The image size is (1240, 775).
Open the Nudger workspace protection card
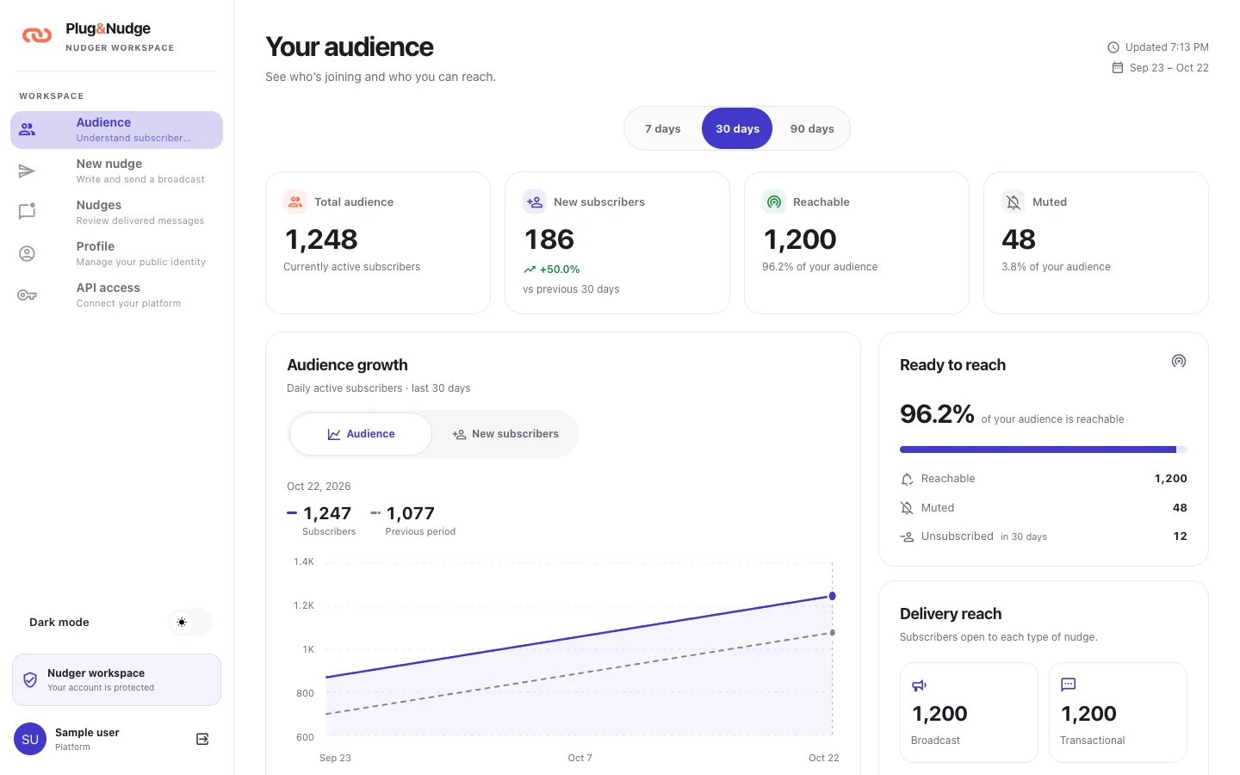(x=116, y=680)
